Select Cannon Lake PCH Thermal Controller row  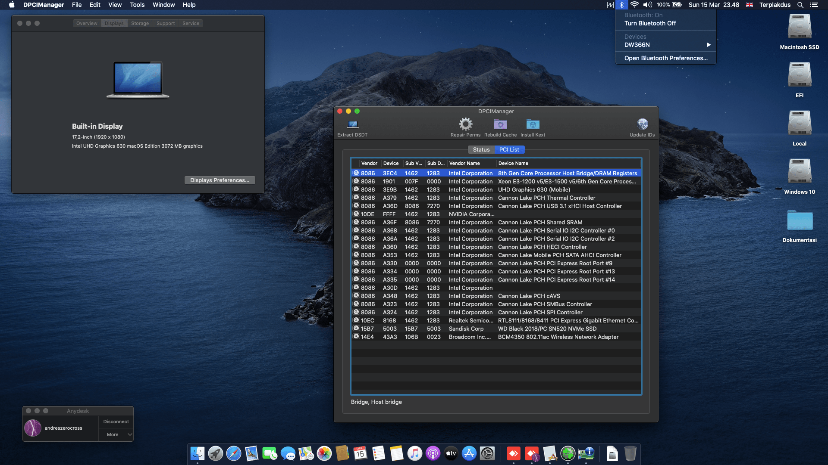[x=496, y=198]
